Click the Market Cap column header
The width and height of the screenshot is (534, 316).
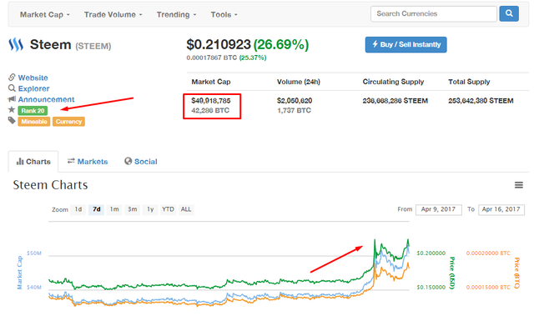click(x=211, y=82)
